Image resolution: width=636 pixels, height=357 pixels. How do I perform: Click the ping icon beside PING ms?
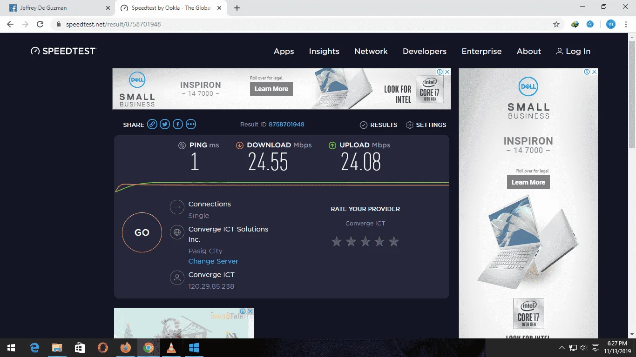(x=182, y=145)
